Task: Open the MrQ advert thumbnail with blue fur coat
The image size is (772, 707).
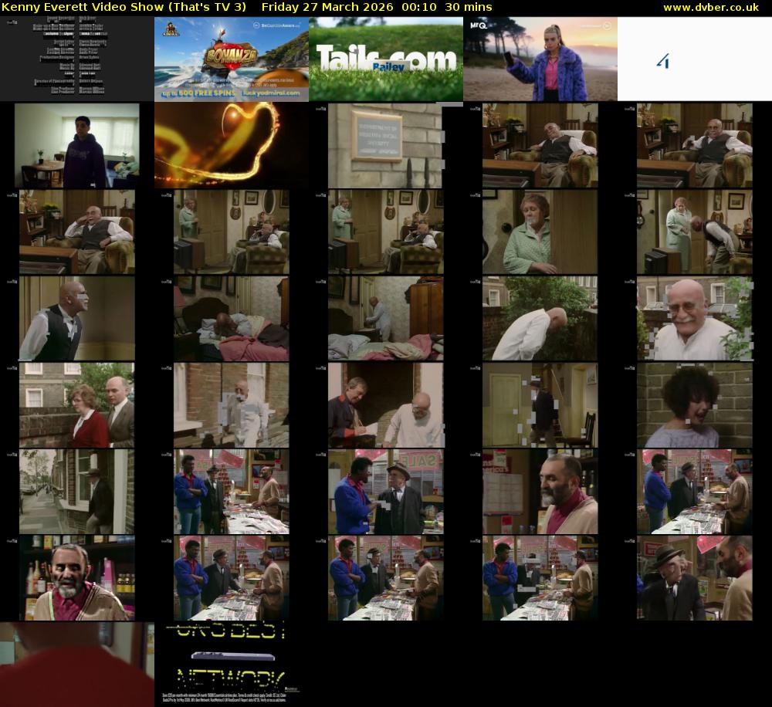Action: (x=540, y=59)
